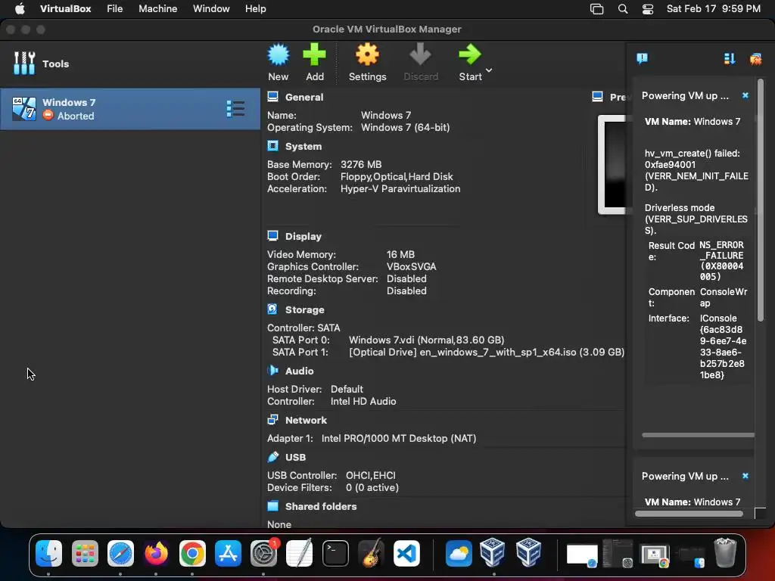Click the Audio section speaker icon
Screen dimensions: 775x581
point(272,371)
